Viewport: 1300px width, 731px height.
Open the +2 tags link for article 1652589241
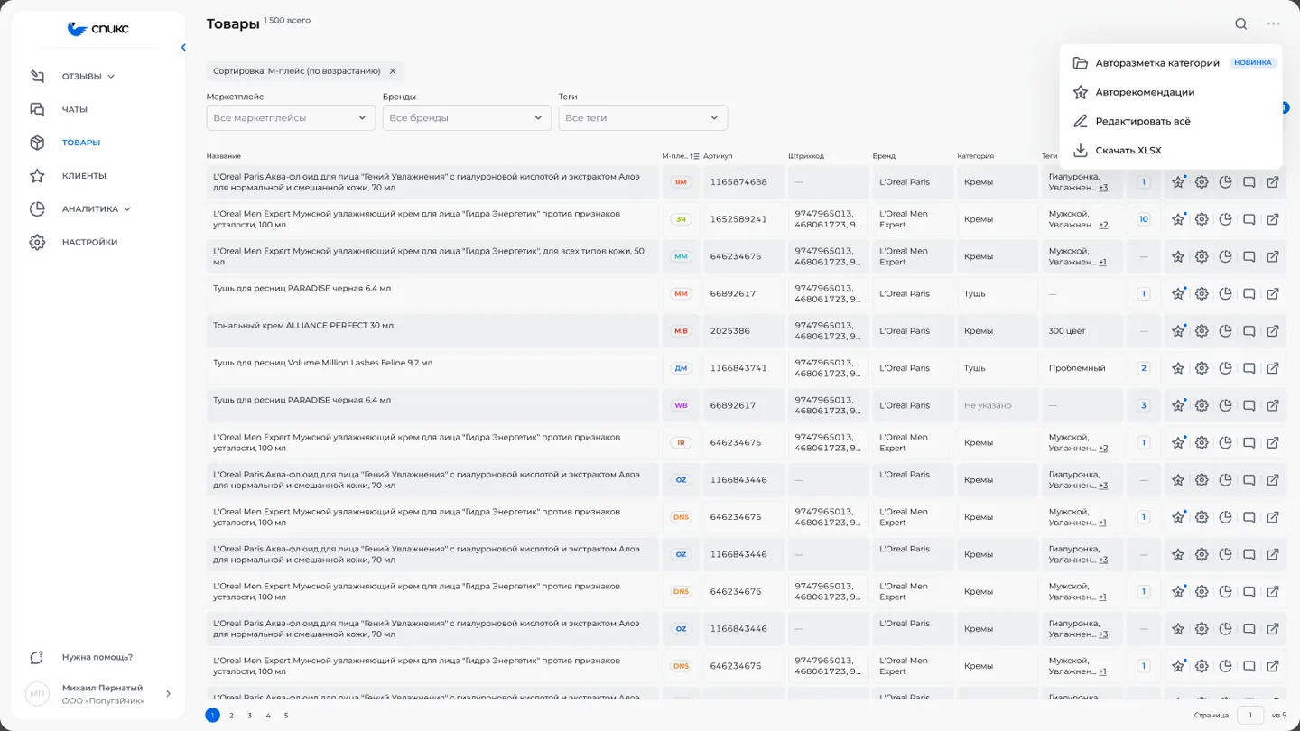pyautogui.click(x=1103, y=225)
